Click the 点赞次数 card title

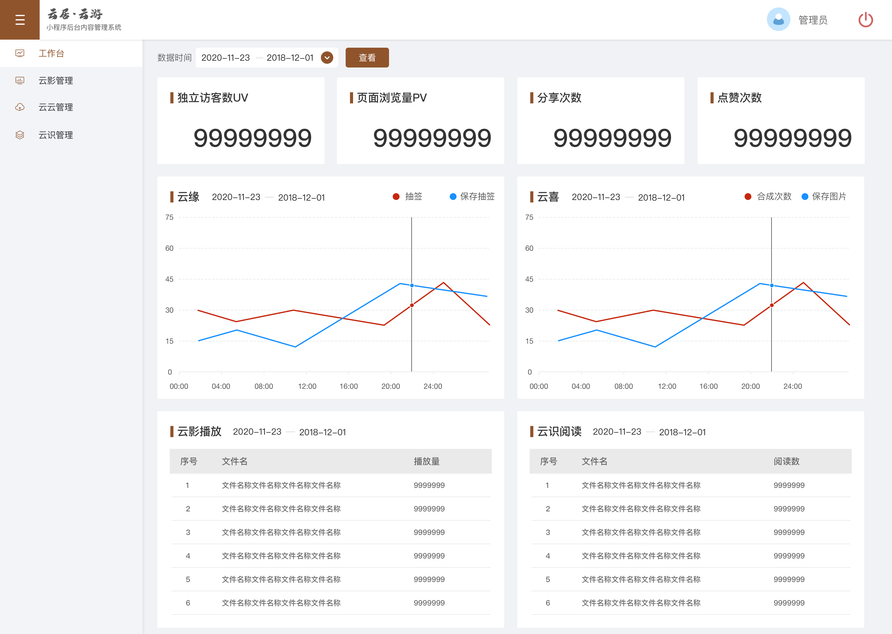pos(739,98)
